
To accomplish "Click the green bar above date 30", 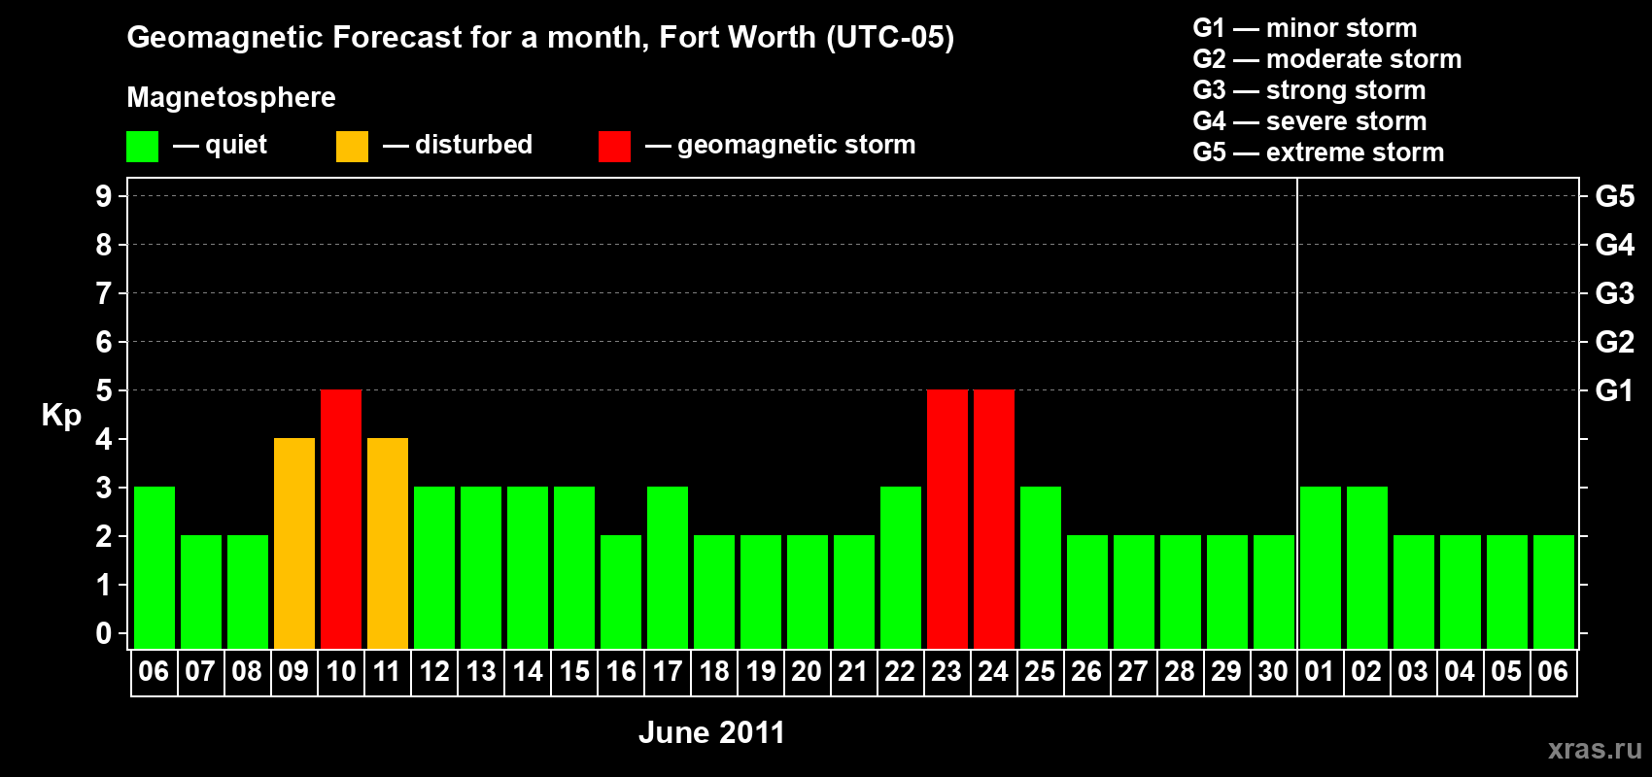I will tap(1274, 592).
